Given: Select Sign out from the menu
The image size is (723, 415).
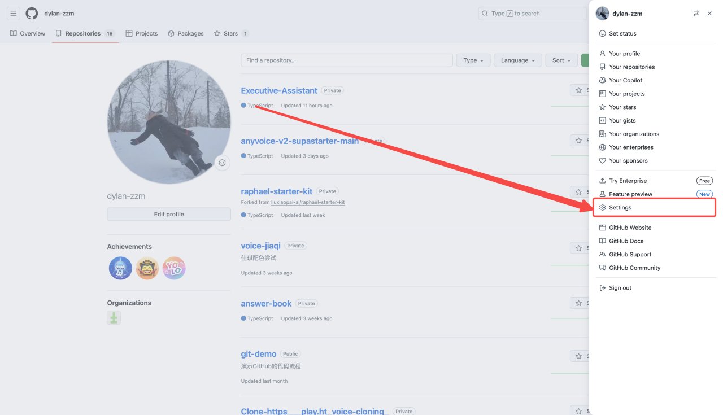Looking at the screenshot, I should point(620,288).
